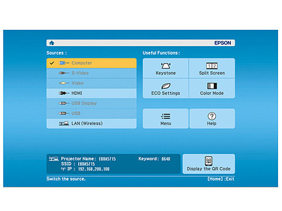This screenshot has height=211, width=282.
Task: Select the checked Computer source
Action: 91,63
